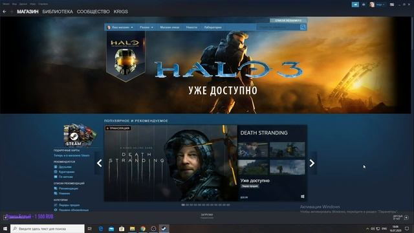Click the Windows taskbar search box

pos(47,228)
